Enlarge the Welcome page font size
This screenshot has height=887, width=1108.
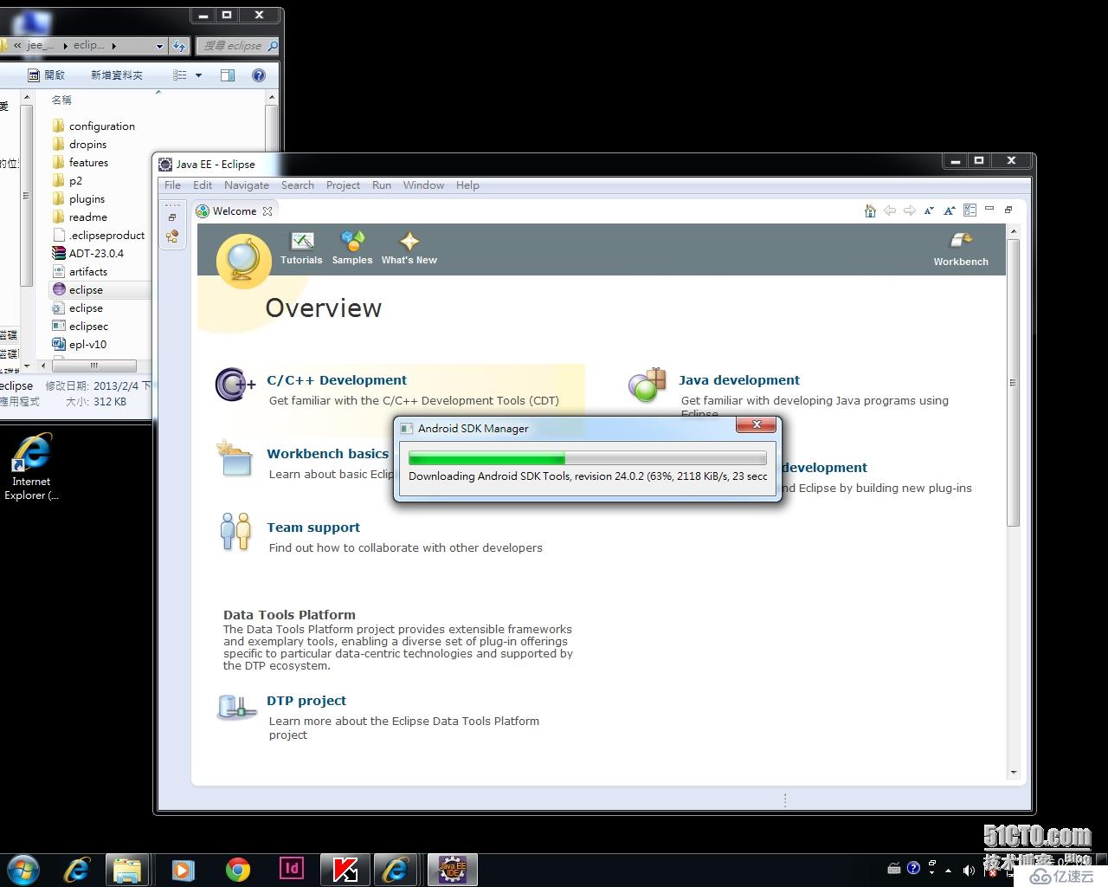(x=949, y=210)
